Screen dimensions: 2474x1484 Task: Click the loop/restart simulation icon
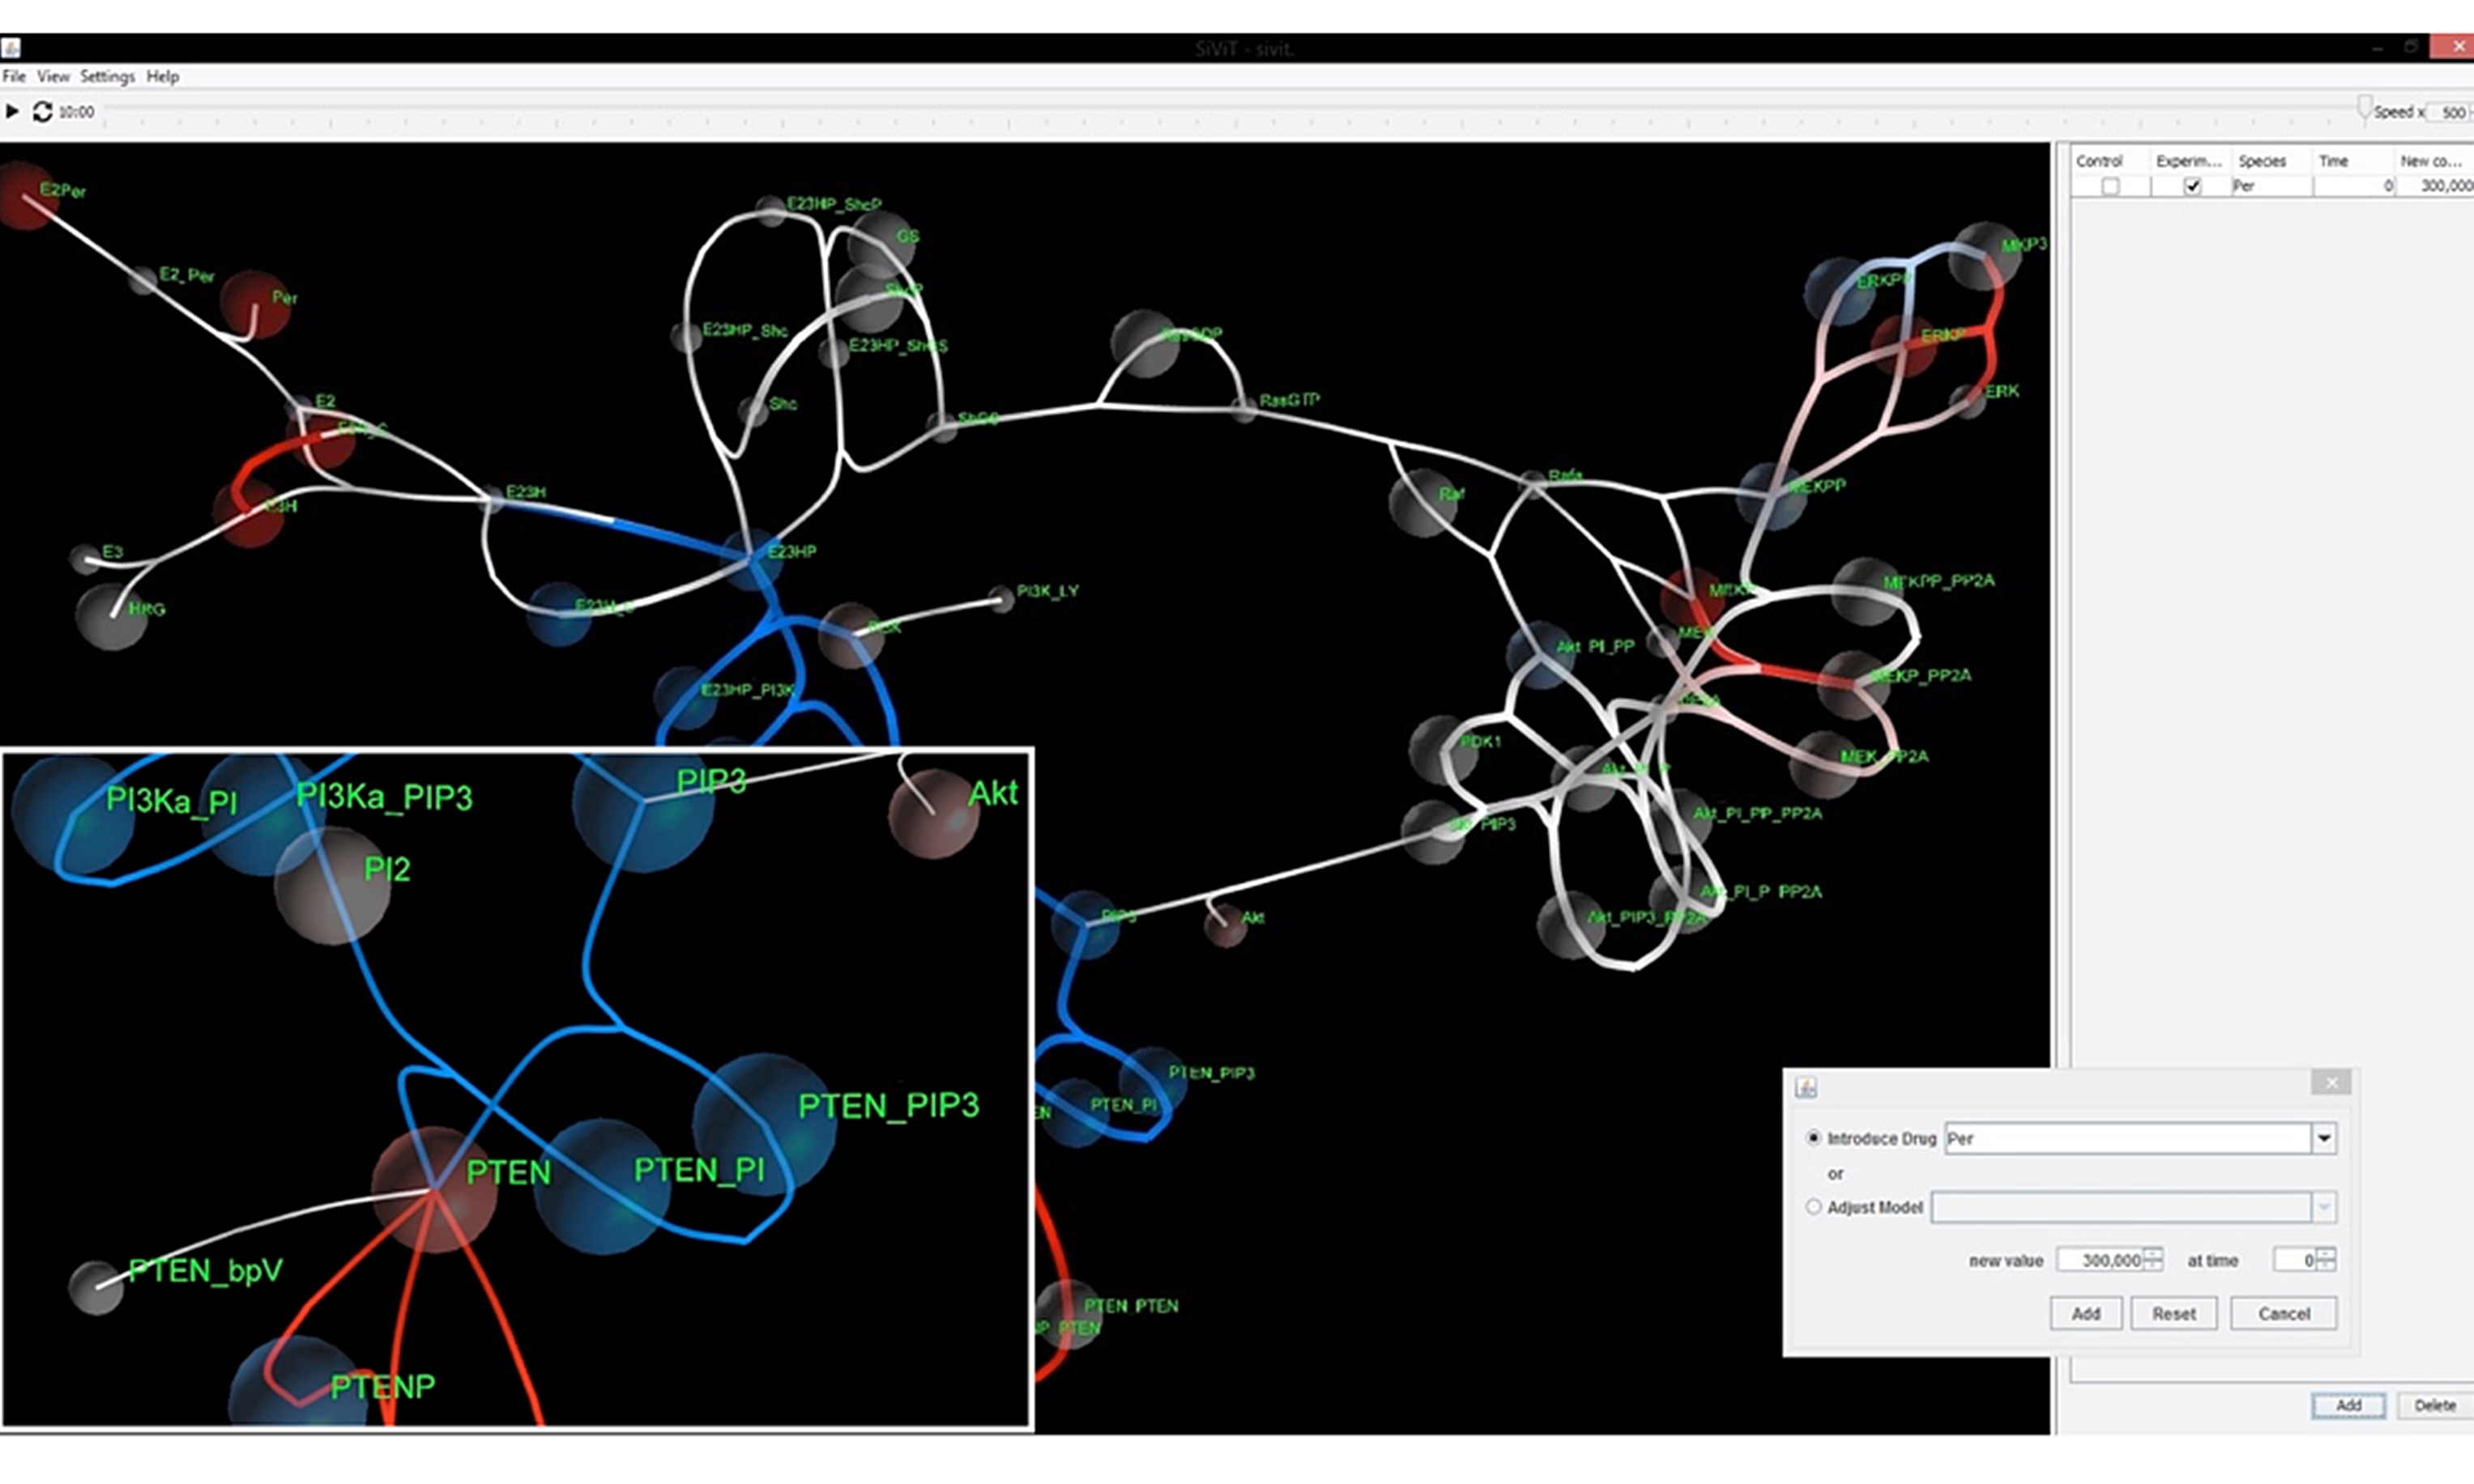(x=42, y=111)
